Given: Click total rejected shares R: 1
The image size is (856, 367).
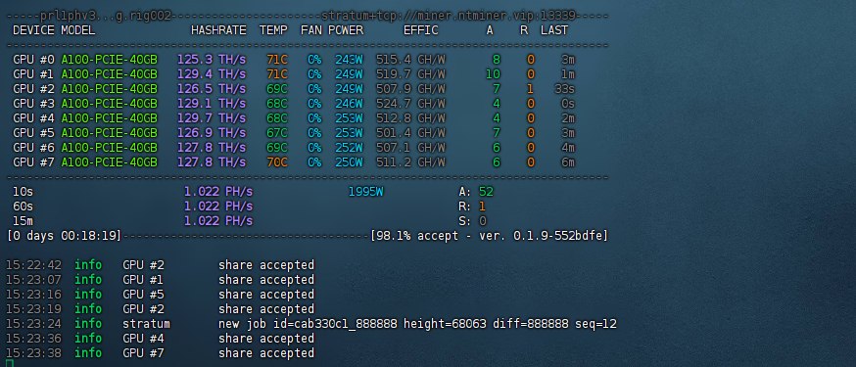Looking at the screenshot, I should 473,206.
